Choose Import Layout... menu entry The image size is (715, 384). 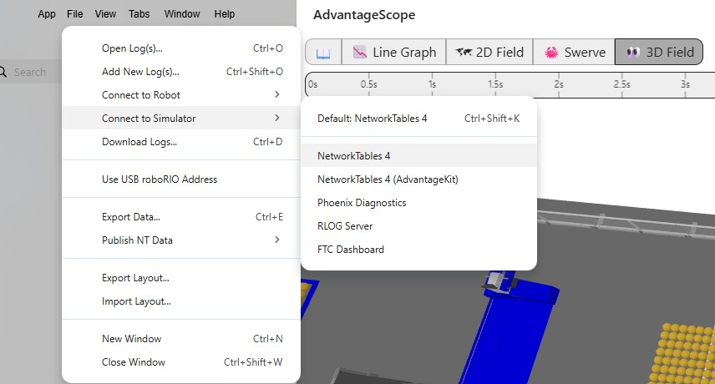tap(181, 301)
